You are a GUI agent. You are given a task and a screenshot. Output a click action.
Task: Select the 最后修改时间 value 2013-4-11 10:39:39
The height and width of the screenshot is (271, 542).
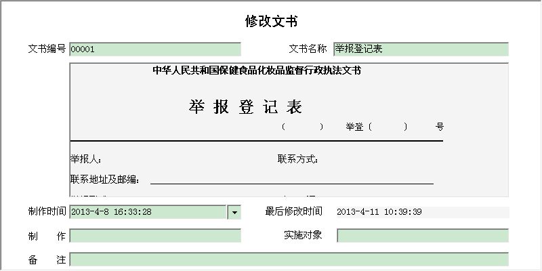tap(379, 212)
